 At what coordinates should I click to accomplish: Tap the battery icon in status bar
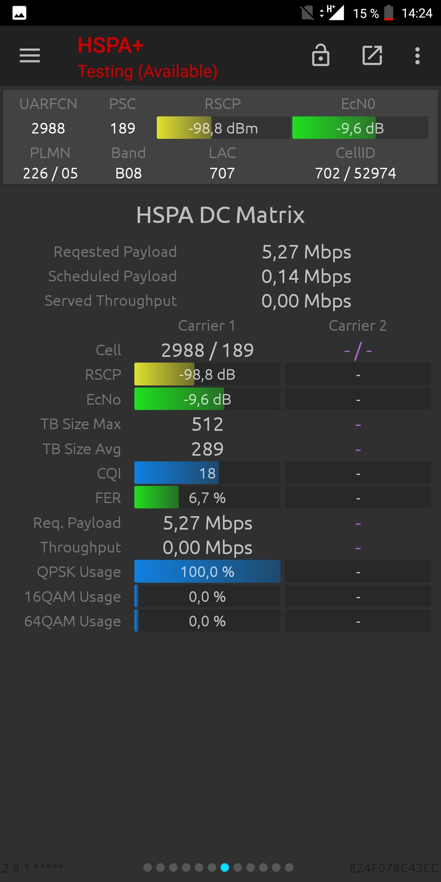pyautogui.click(x=389, y=13)
